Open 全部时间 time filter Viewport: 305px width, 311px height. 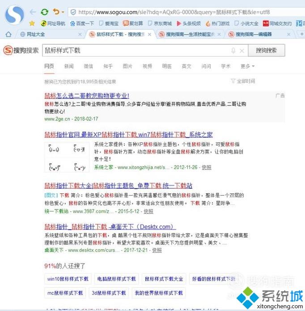[243, 81]
